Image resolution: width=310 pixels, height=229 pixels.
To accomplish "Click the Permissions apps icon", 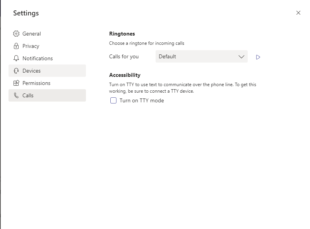I will pyautogui.click(x=16, y=83).
